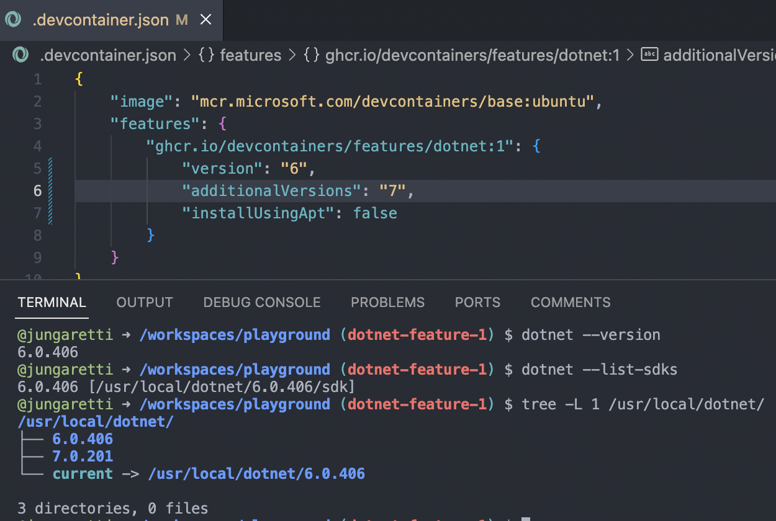Viewport: 776px width, 521px height.
Task: Click the modified indicator M on tab
Action: 182,20
